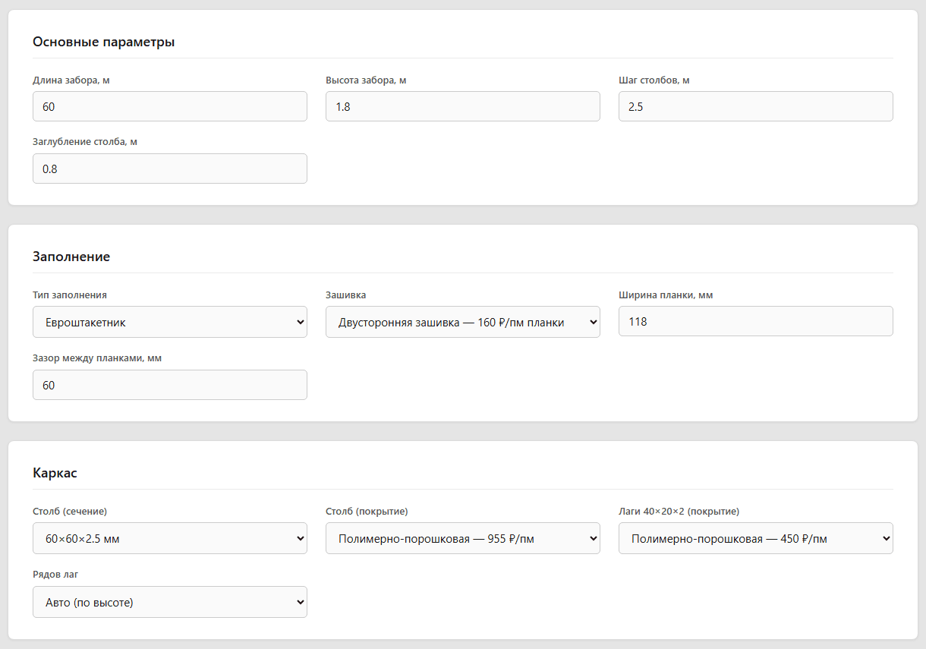Click the label 'Зазор между планками, мм'
The image size is (926, 649).
pos(97,358)
